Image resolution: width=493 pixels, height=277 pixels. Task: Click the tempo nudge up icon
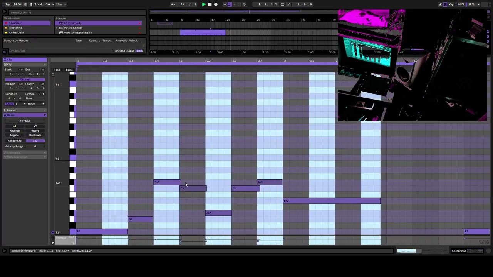click(x=30, y=5)
